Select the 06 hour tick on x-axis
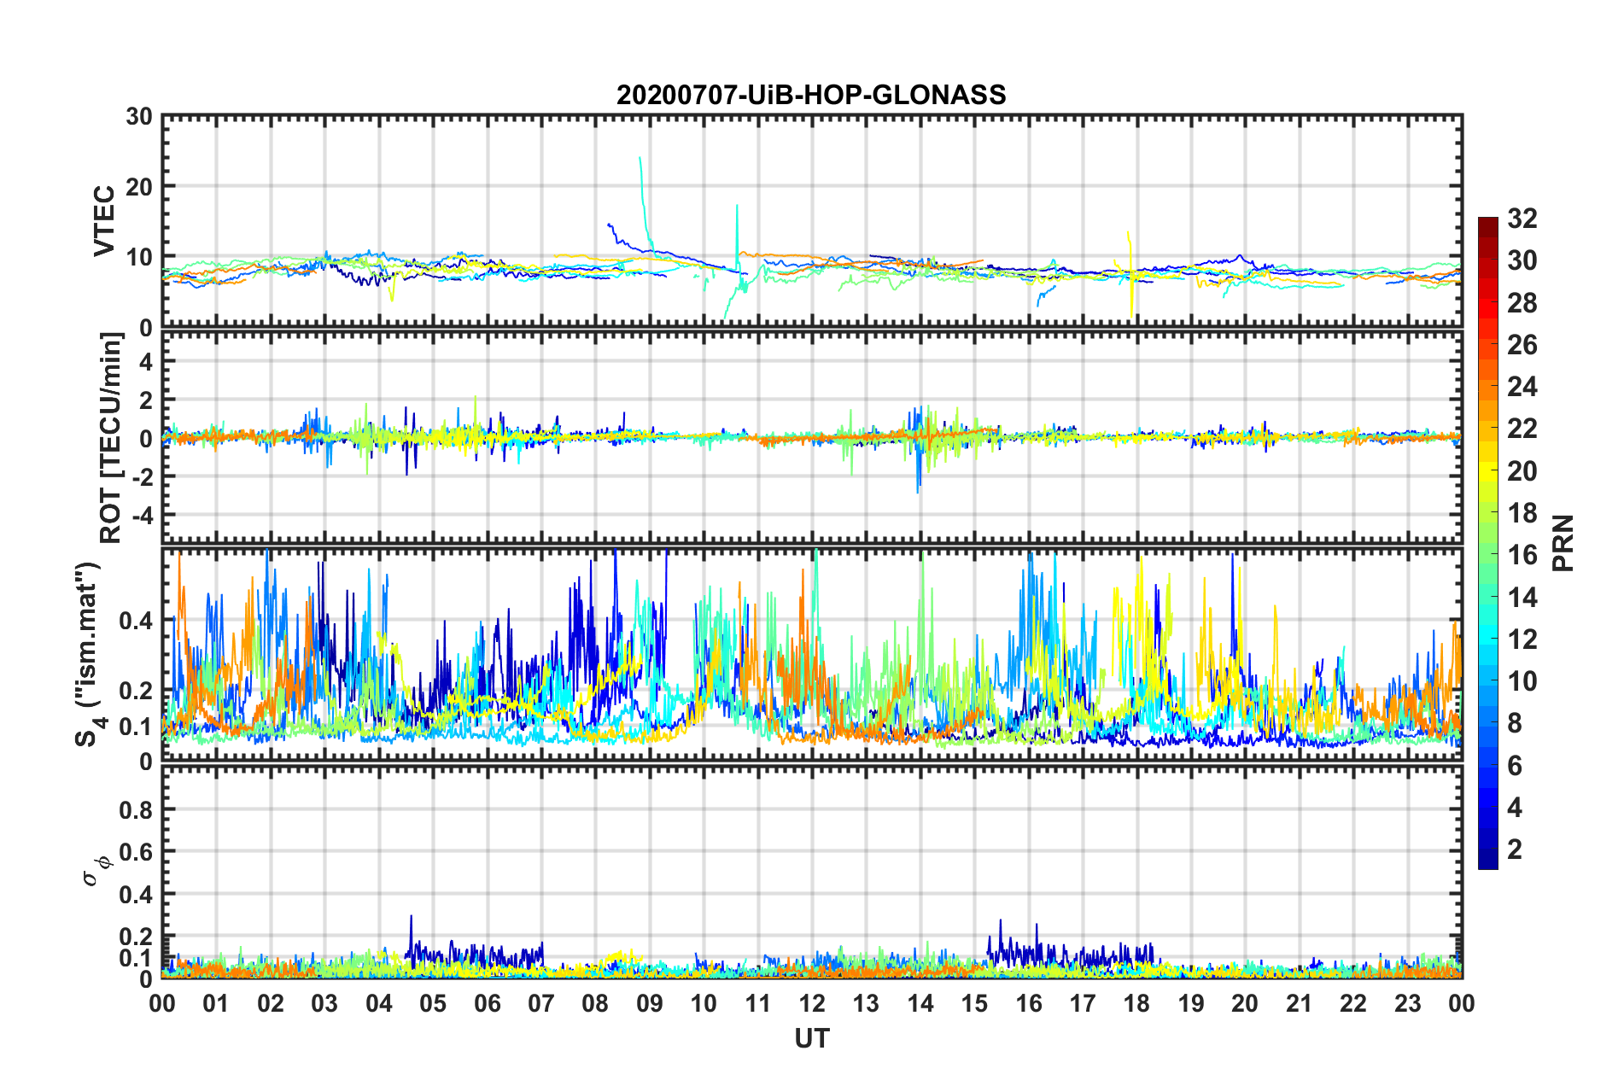The height and width of the screenshot is (1086, 1624). [487, 1003]
